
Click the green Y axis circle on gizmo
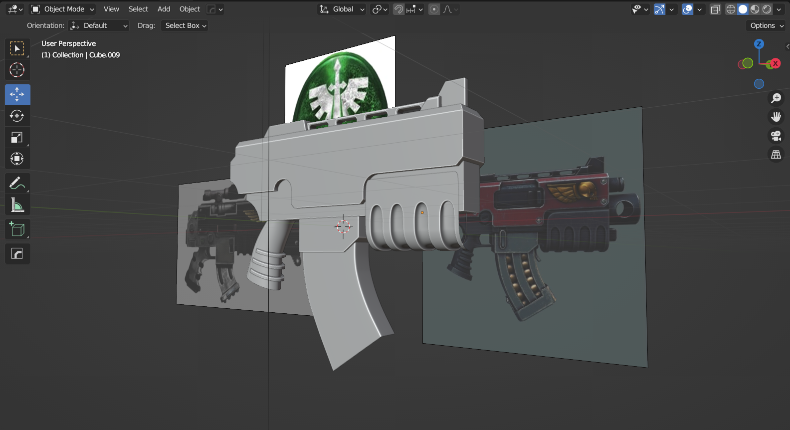click(x=748, y=63)
